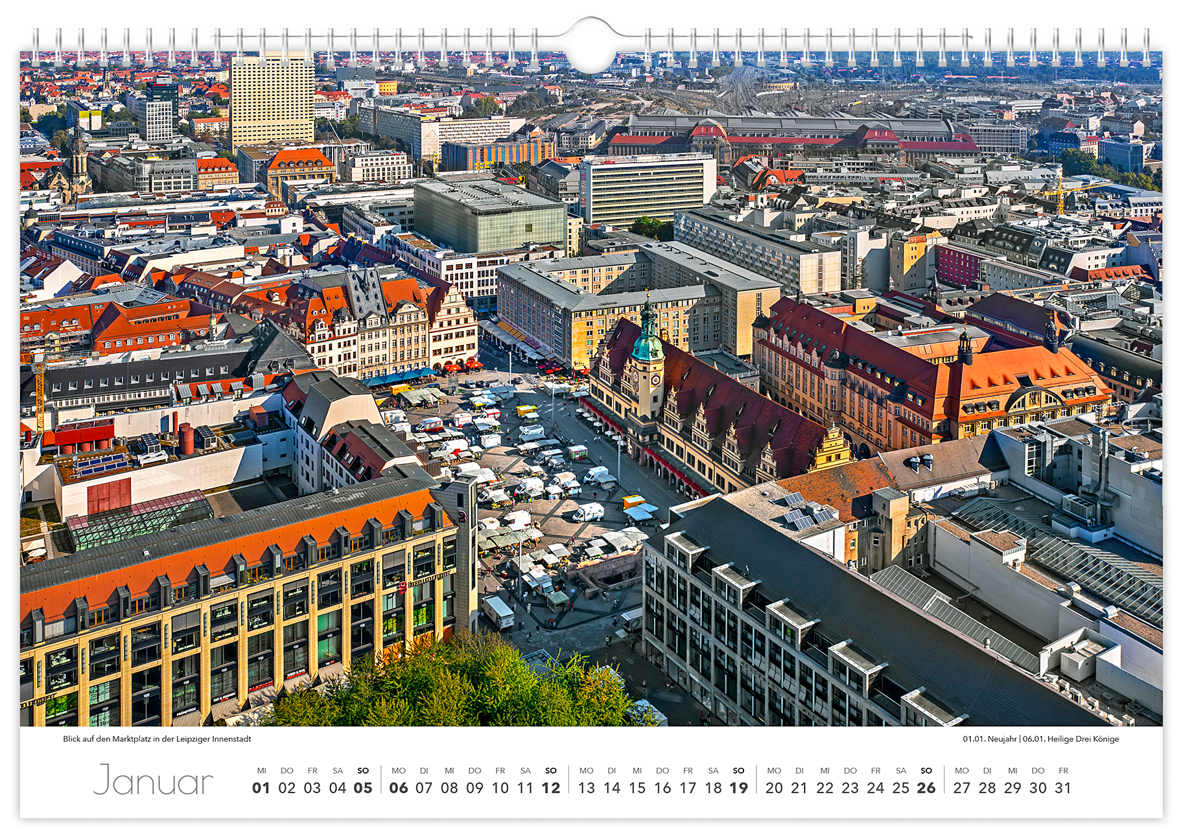Click the "DO" weekday label above 23
Viewport: 1183px width, 839px height.
click(850, 770)
